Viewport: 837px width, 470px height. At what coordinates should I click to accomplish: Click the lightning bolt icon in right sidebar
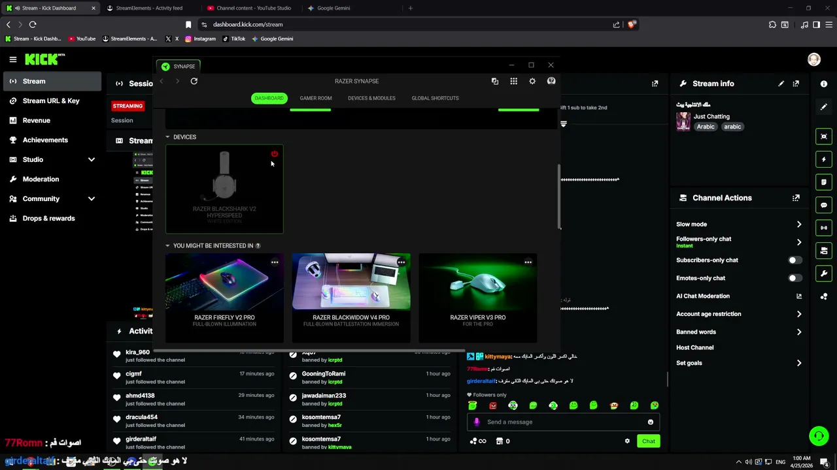pos(824,159)
